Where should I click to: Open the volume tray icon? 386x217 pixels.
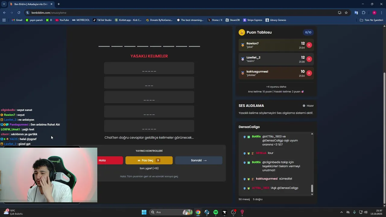[366, 212]
